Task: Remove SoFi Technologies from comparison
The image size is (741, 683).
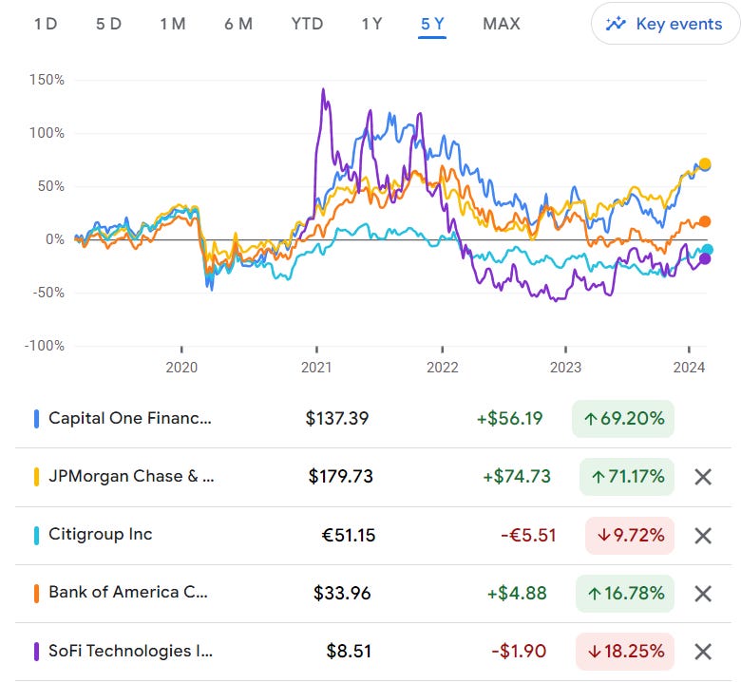Action: [703, 652]
